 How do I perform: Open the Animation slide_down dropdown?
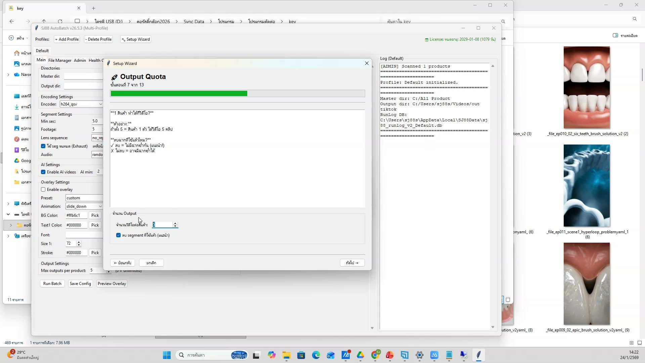pyautogui.click(x=100, y=206)
